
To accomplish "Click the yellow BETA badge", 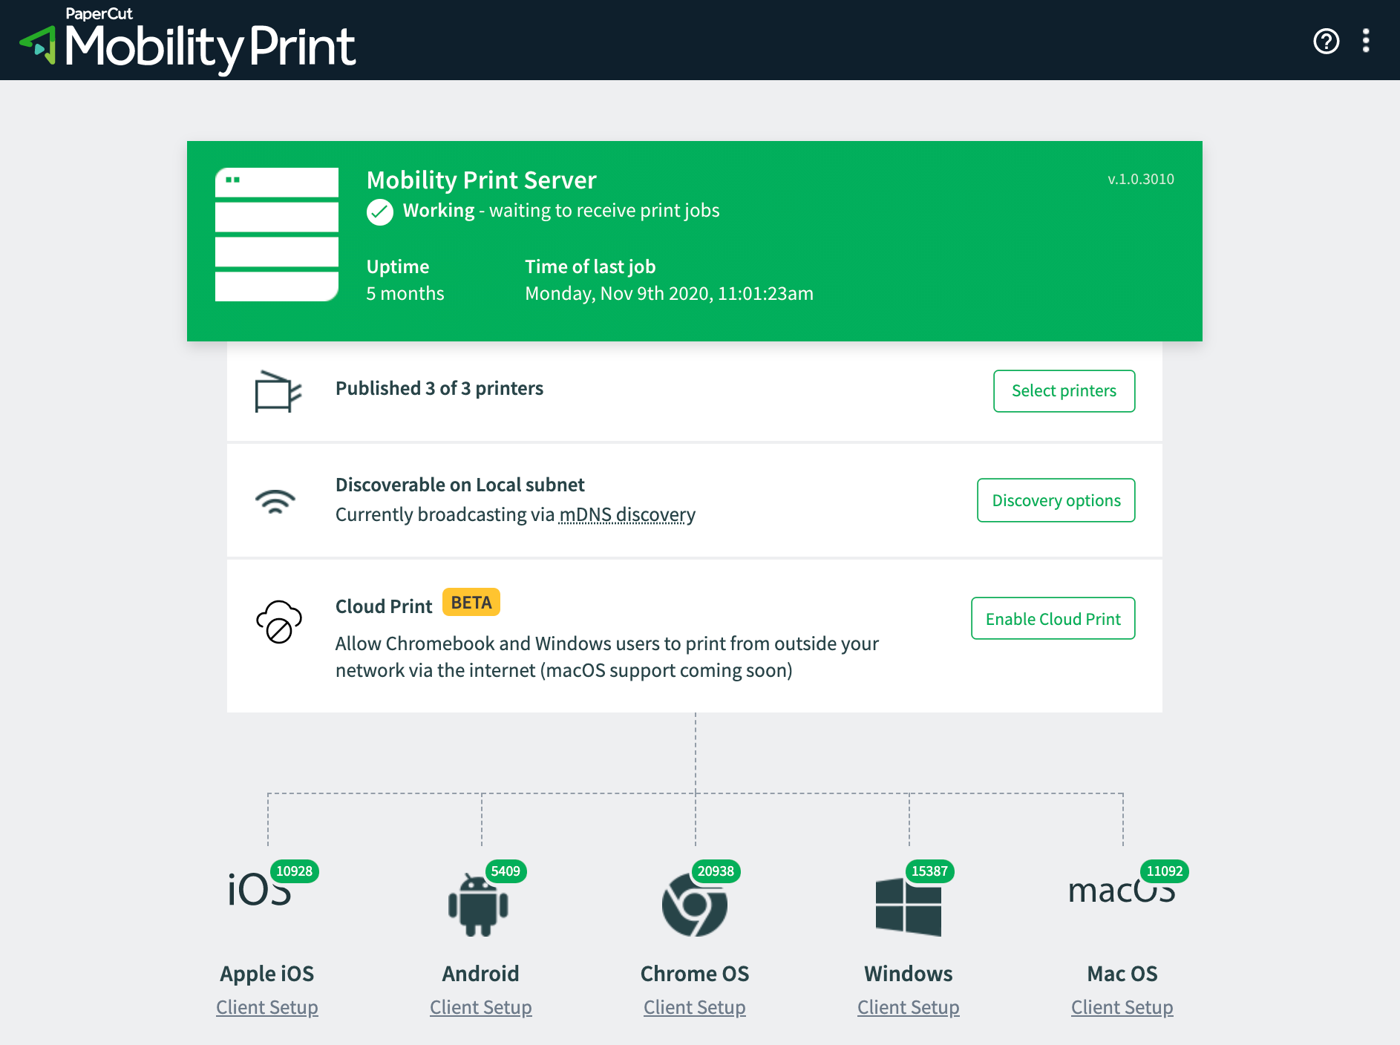I will click(471, 603).
